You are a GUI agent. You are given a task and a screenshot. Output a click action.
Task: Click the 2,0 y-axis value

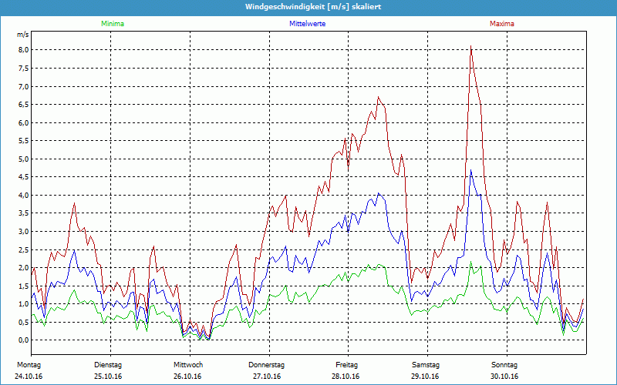[x=23, y=268]
